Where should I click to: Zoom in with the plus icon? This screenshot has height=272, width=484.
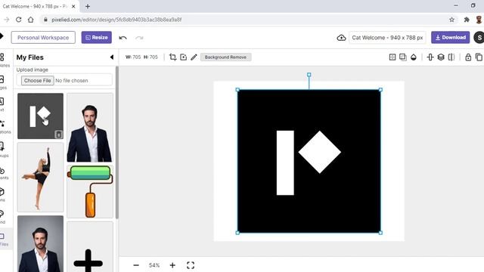(x=172, y=265)
